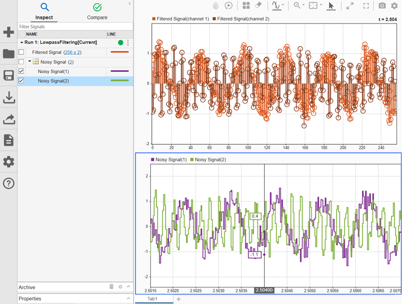
Task: Add a new tab with plus
Action: (179, 299)
